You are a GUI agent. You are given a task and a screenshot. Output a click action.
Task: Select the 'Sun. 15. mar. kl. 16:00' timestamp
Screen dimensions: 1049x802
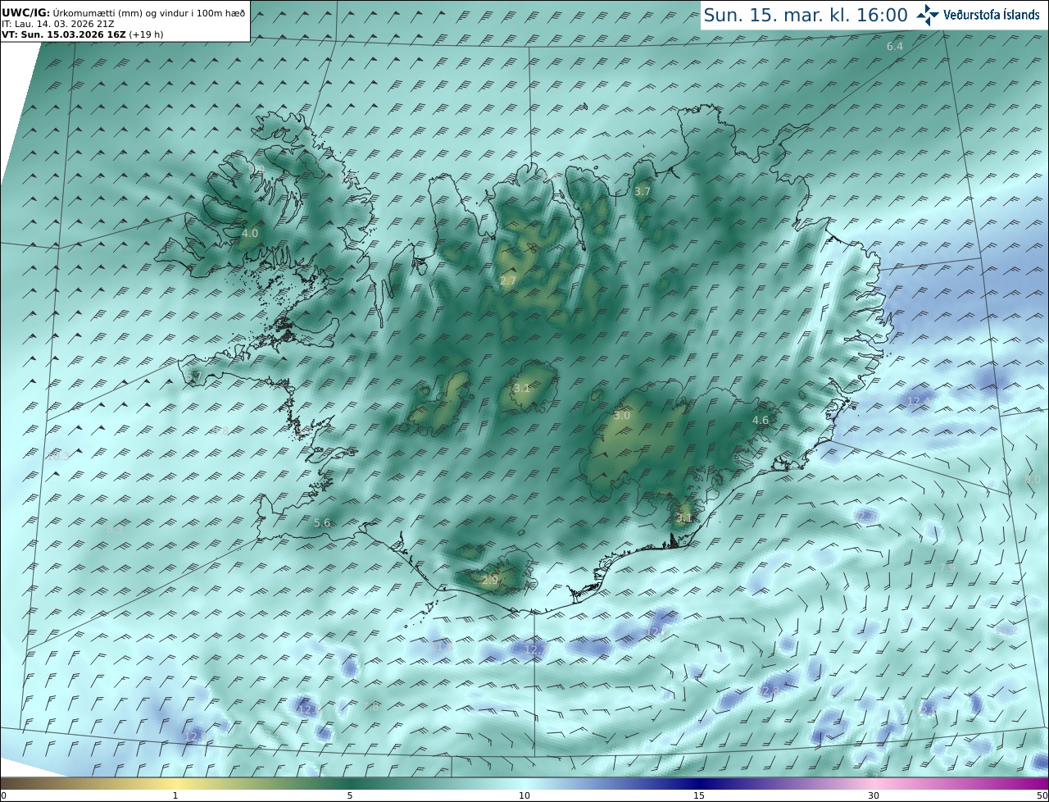806,15
